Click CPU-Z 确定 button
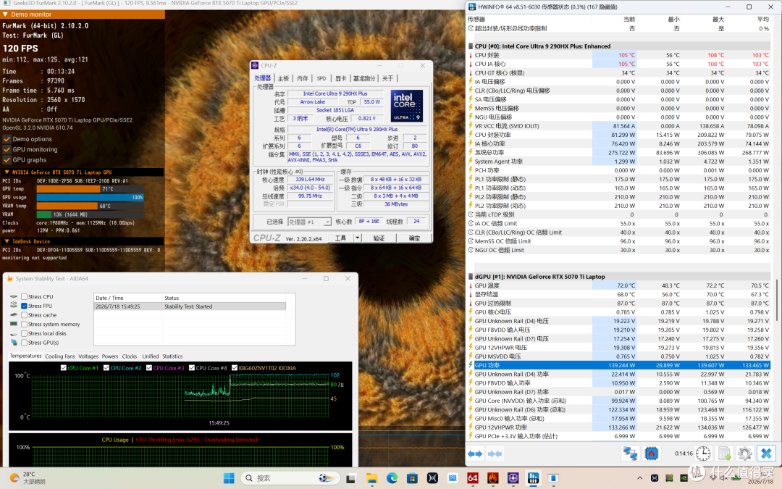782x489 pixels. point(414,238)
